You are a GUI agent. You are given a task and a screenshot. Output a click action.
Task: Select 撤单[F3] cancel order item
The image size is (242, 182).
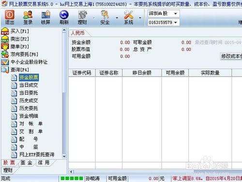point(20,46)
